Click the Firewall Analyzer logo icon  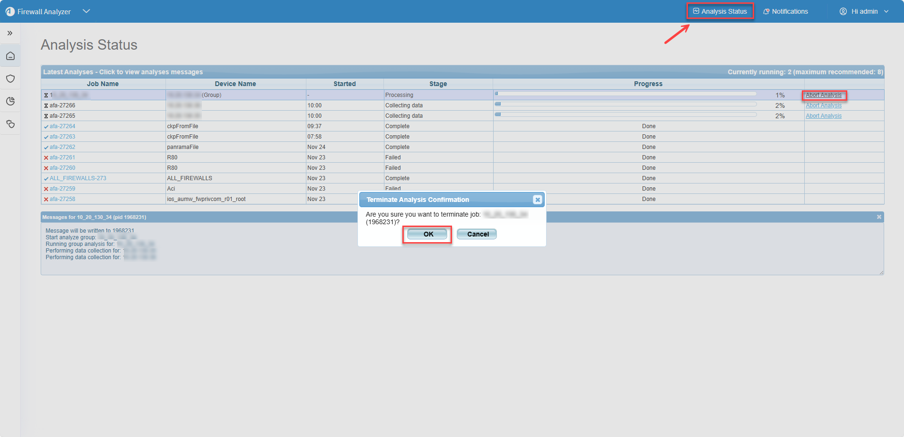[10, 11]
